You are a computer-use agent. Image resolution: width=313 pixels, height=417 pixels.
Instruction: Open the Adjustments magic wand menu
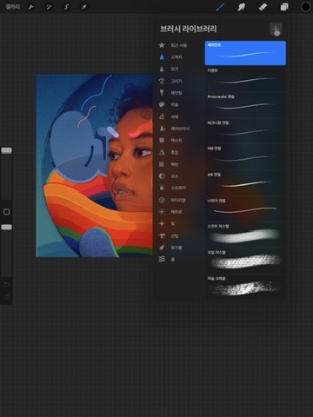click(x=49, y=7)
